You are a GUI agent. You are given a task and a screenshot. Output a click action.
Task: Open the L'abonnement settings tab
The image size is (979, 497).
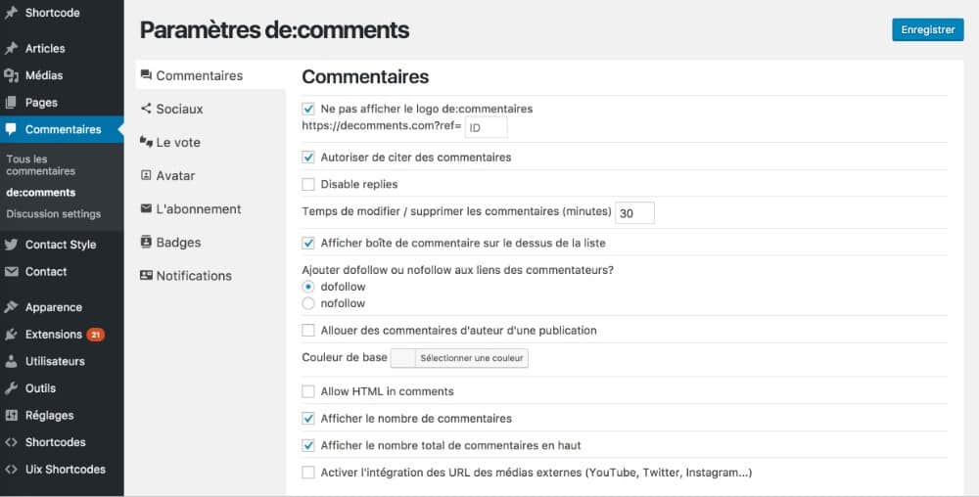pos(210,209)
